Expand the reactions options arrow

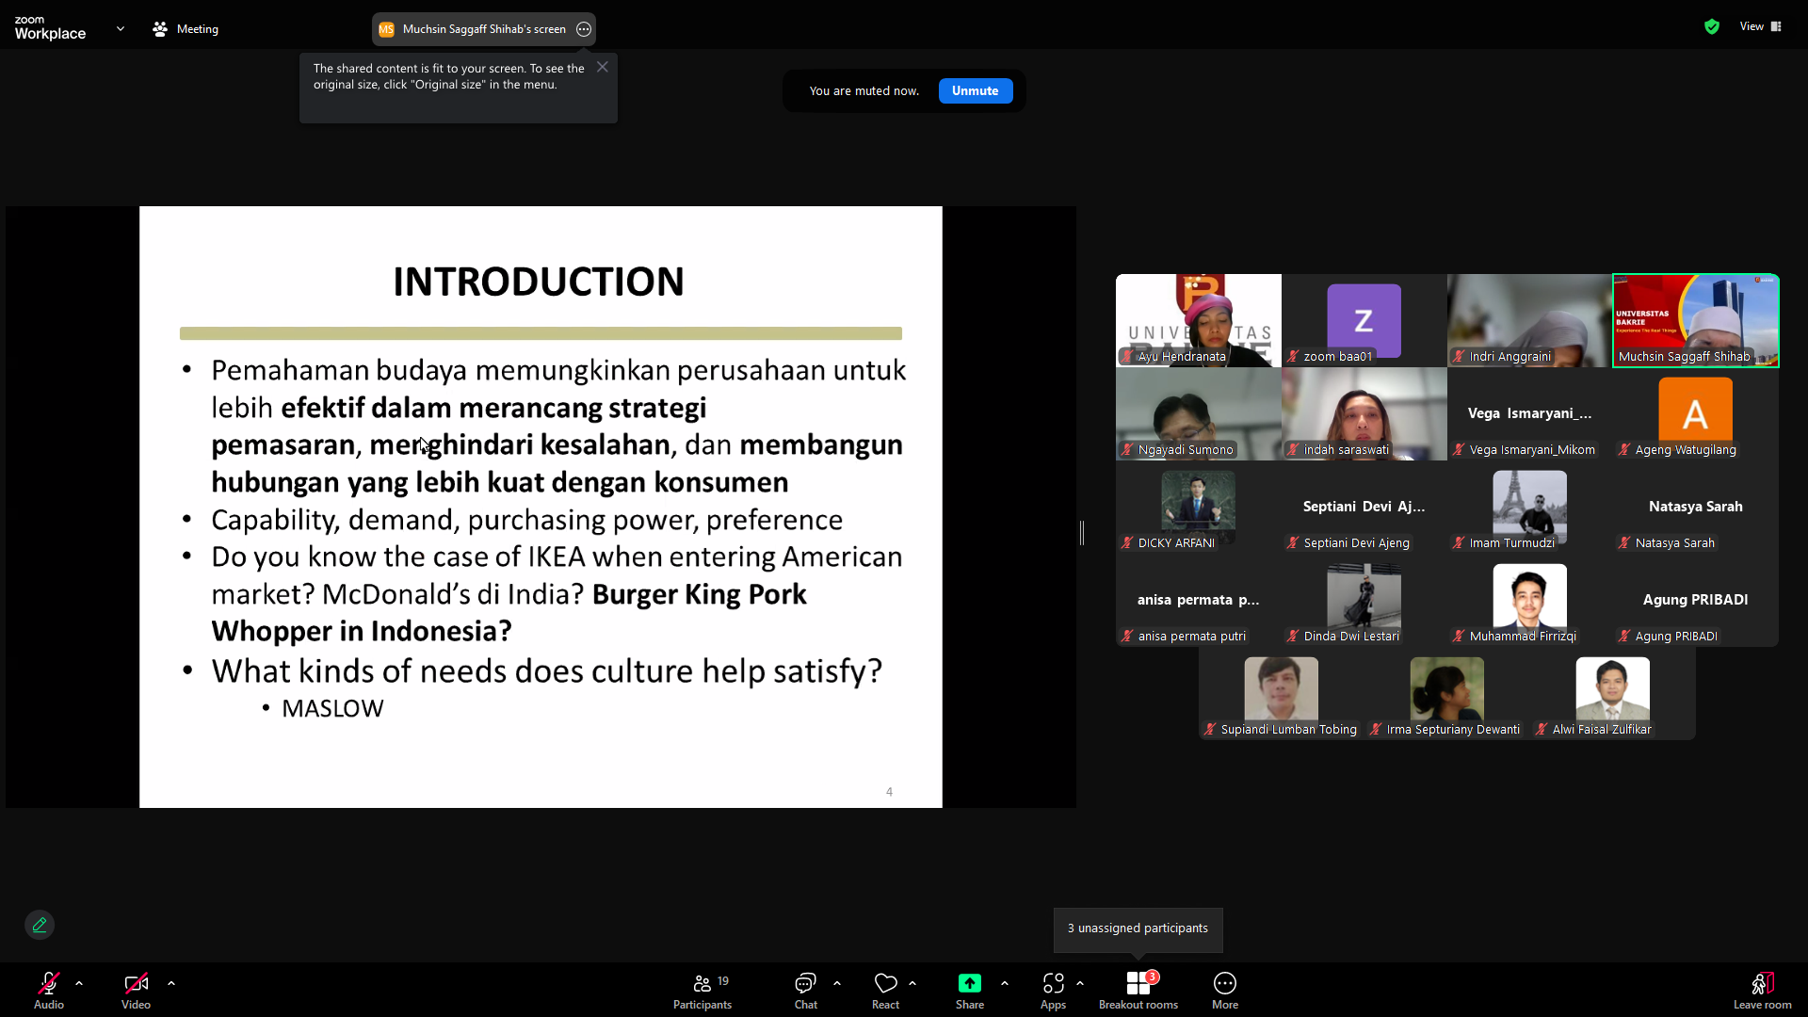pyautogui.click(x=912, y=983)
